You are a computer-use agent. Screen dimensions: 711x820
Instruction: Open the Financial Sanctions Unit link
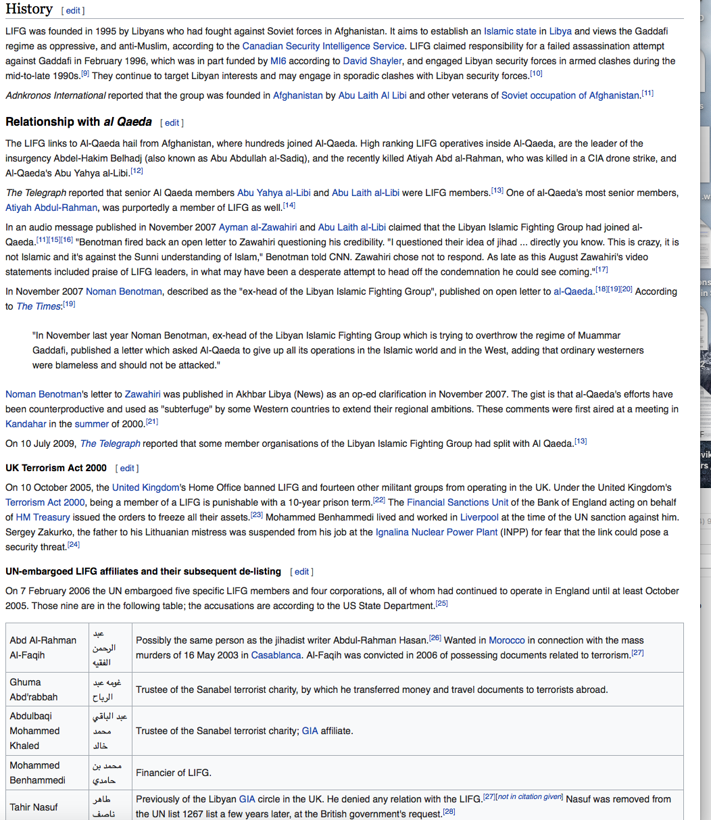point(458,502)
